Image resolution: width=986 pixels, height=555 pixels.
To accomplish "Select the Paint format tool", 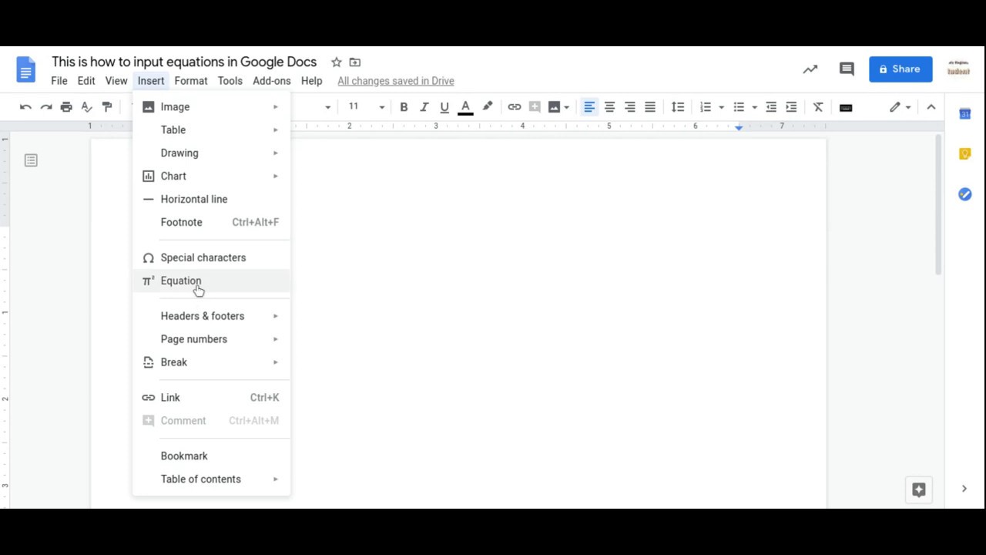I will point(107,107).
